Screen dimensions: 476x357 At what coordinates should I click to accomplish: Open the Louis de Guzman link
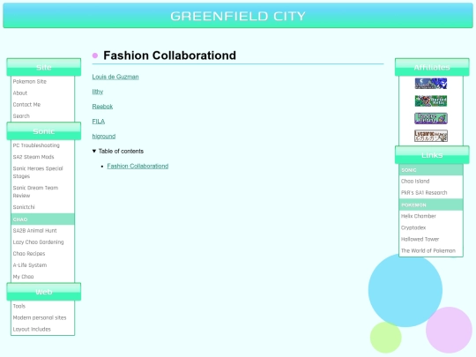coord(115,77)
